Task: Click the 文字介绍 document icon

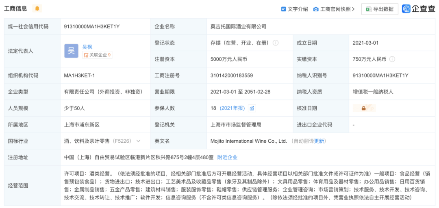Action: tap(283, 9)
